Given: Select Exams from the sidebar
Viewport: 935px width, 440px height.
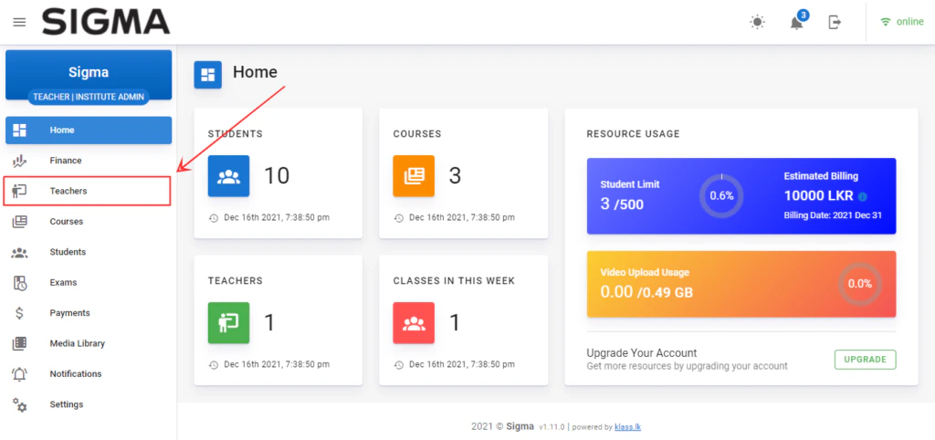Looking at the screenshot, I should pyautogui.click(x=89, y=283).
